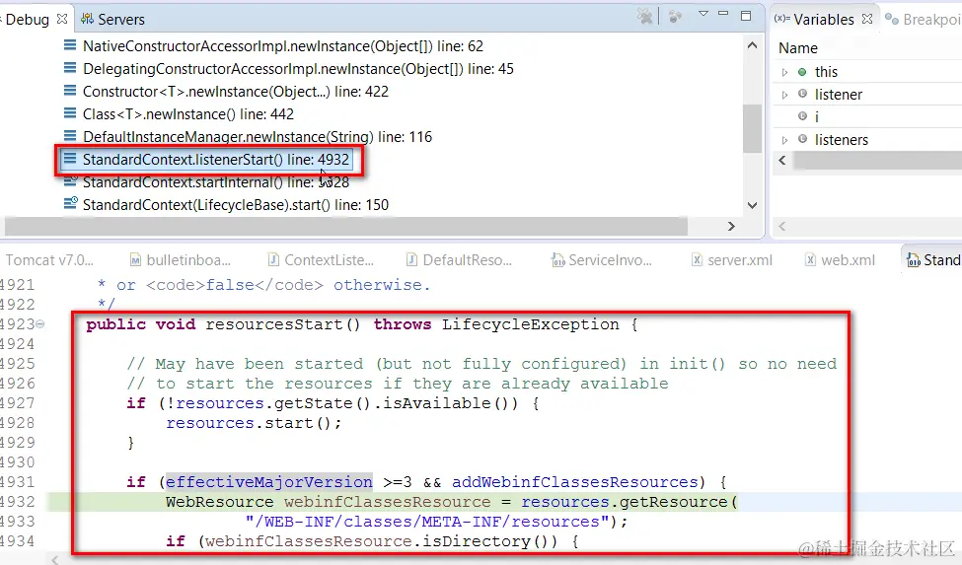
Task: Click addWebinfClassesResources on line 4931
Action: click(575, 482)
